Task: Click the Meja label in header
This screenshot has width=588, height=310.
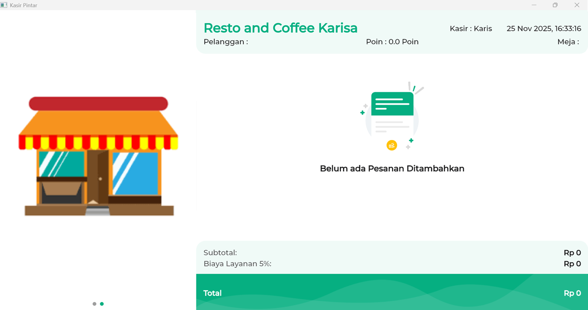Action: tap(568, 42)
